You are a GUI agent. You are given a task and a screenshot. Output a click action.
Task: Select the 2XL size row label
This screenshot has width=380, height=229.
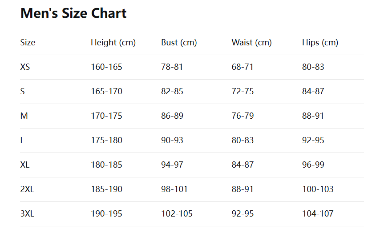point(27,189)
